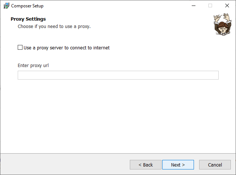The image size is (236, 175).
Task: Enable the proxy server checkbox
Action: [20, 48]
